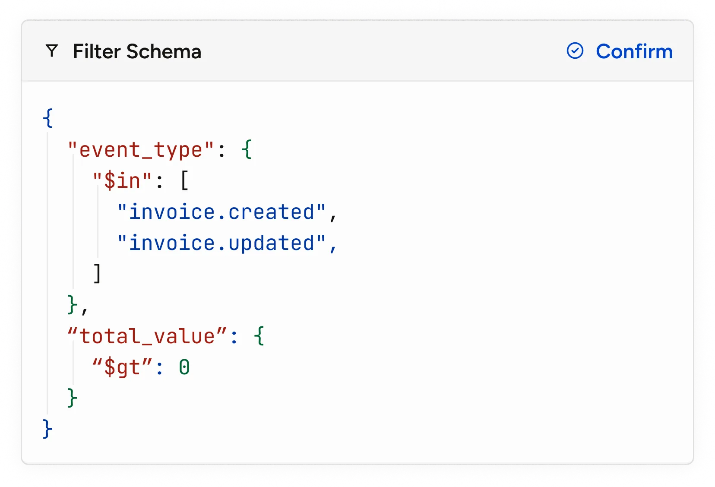
Task: Confirm the filter schema
Action: pyautogui.click(x=620, y=51)
